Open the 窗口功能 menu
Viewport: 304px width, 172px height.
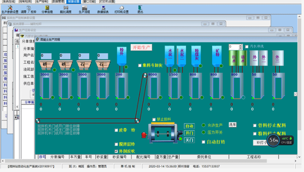pos(89,2)
